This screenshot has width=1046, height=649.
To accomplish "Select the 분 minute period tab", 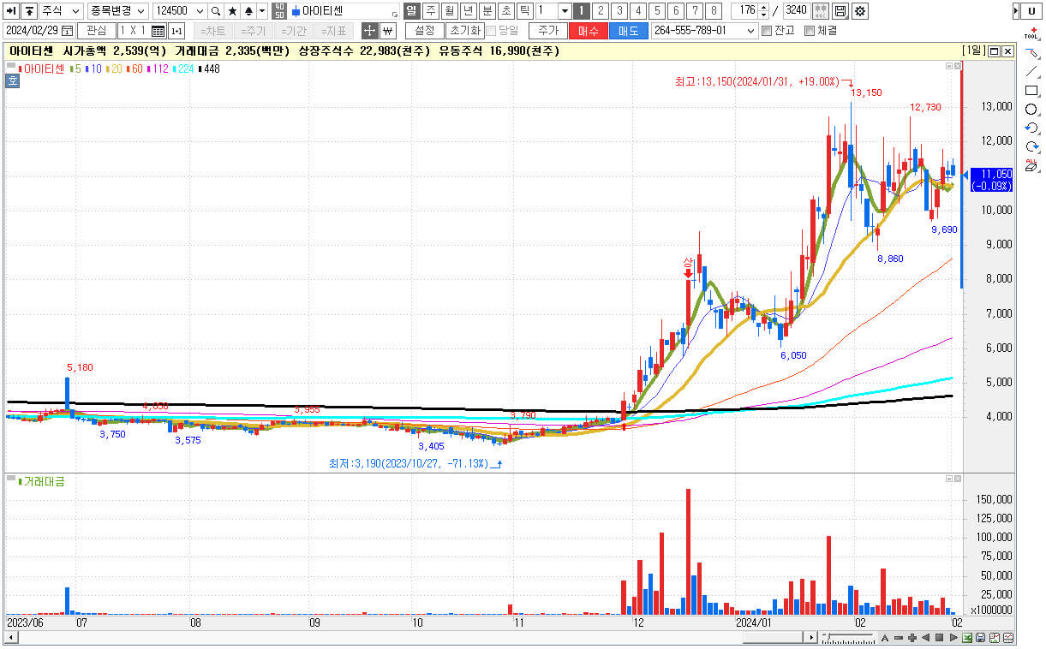I will (487, 11).
